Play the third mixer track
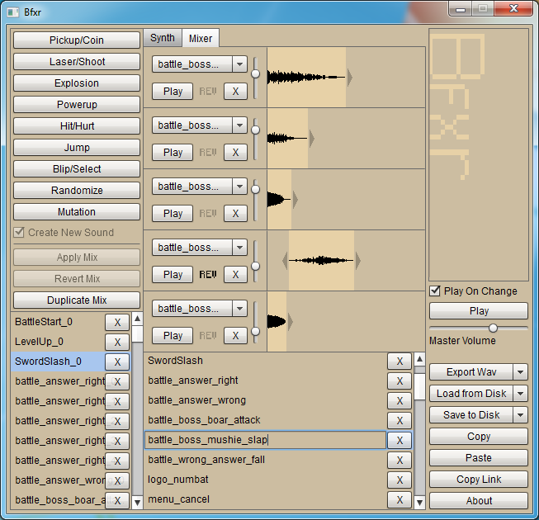The height and width of the screenshot is (520, 539). pos(173,214)
